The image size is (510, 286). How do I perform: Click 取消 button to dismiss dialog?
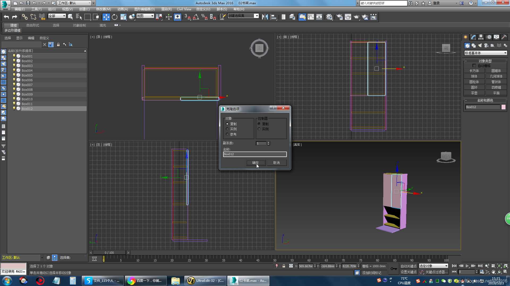coord(276,162)
